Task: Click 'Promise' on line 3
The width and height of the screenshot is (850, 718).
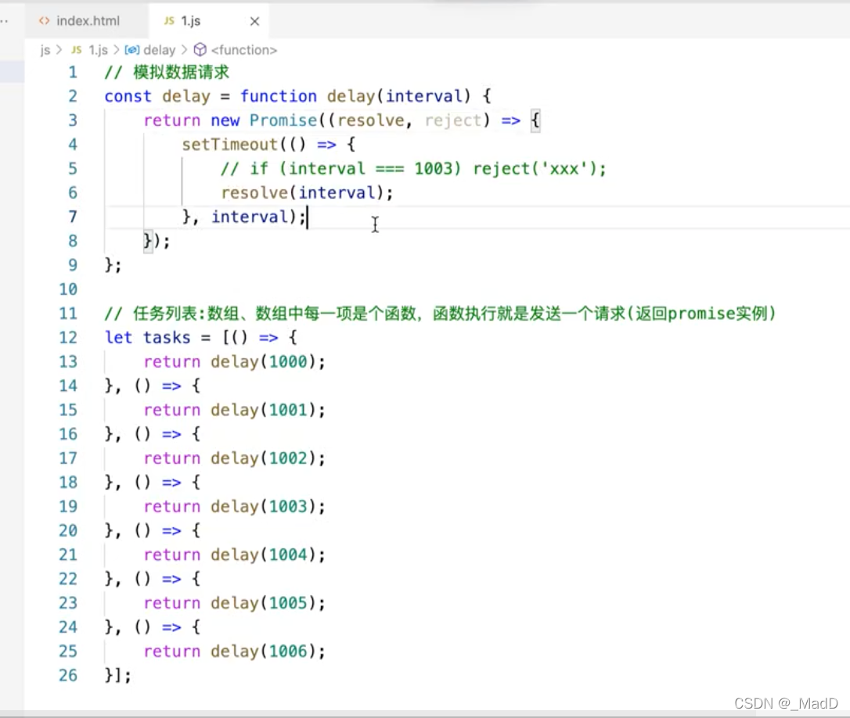Action: 283,120
